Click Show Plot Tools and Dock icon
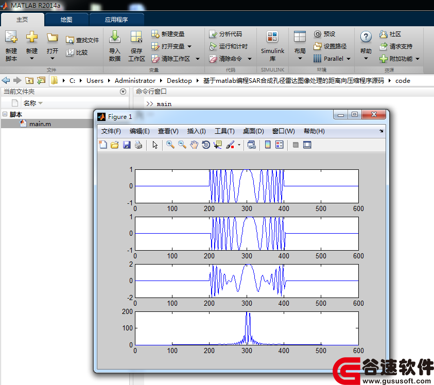Screen dimensions: 434x385 point(307,145)
